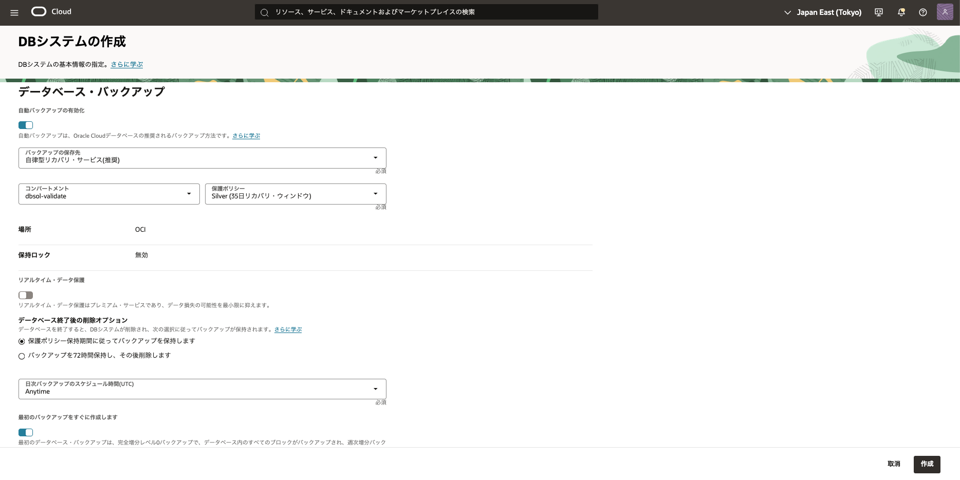The width and height of the screenshot is (960, 480).
Task: Open the 保護ポリシー Silver dropdown
Action: [296, 194]
